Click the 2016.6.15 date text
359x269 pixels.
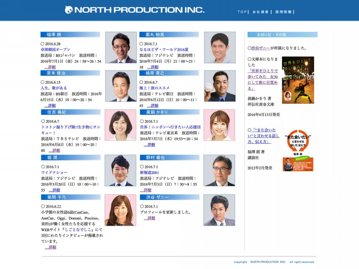(53, 82)
